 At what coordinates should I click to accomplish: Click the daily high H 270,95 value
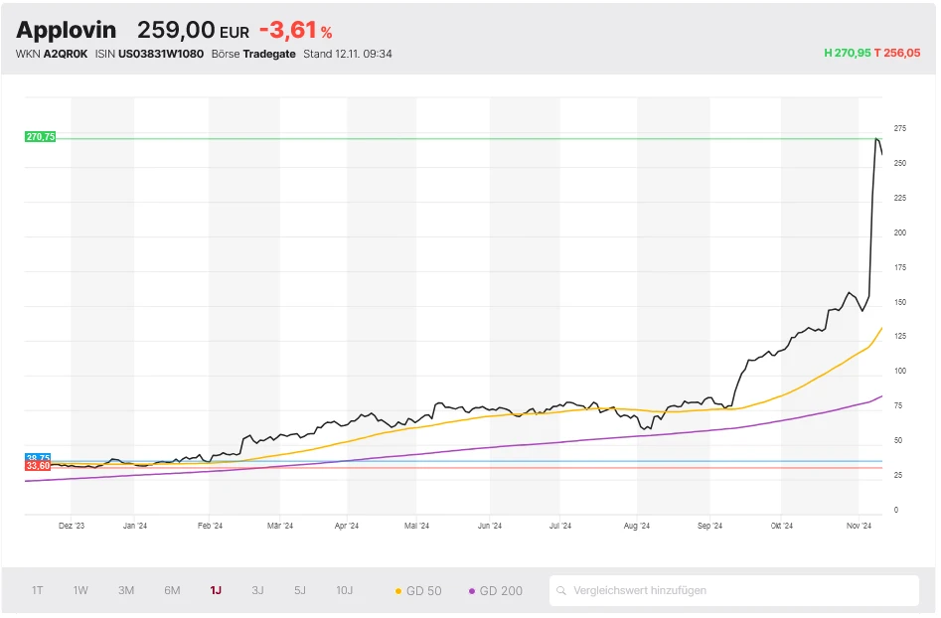pos(847,54)
